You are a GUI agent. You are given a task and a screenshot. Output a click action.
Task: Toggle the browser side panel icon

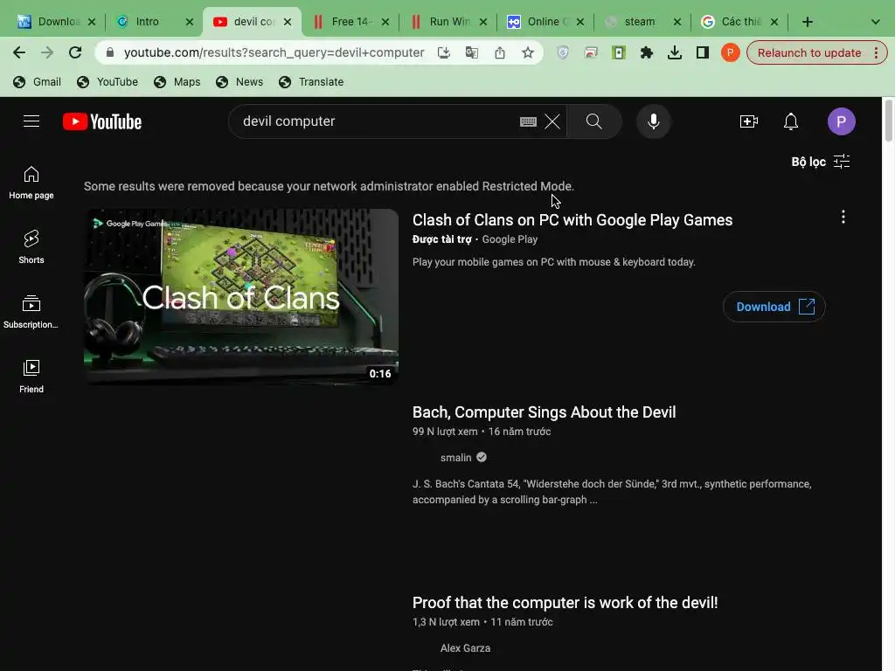pyautogui.click(x=702, y=52)
